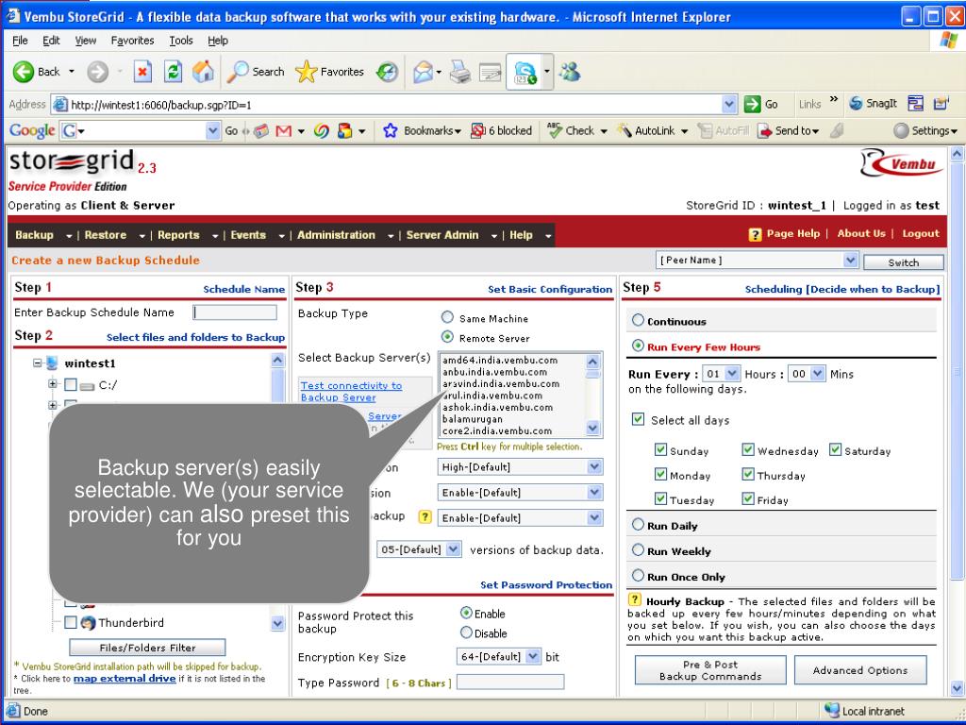The image size is (966, 725).
Task: Select amd64.india.vembu.com in server list
Action: [500, 360]
